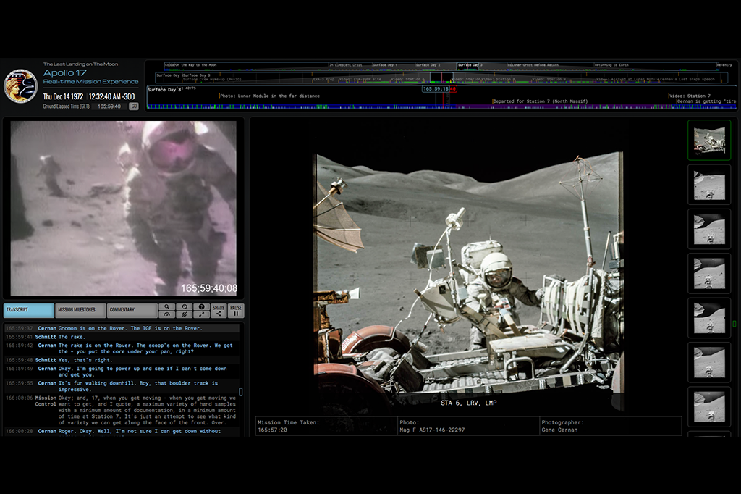Click the 'Mag F AS17-146-22297' photo ID
Image resolution: width=741 pixels, height=494 pixels.
pyautogui.click(x=432, y=430)
